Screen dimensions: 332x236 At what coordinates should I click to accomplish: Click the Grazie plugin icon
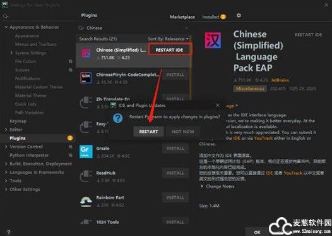[86, 151]
